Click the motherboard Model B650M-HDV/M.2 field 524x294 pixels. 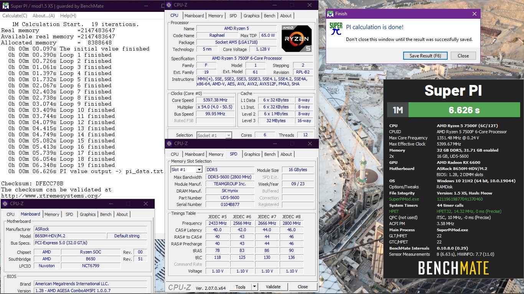69,236
